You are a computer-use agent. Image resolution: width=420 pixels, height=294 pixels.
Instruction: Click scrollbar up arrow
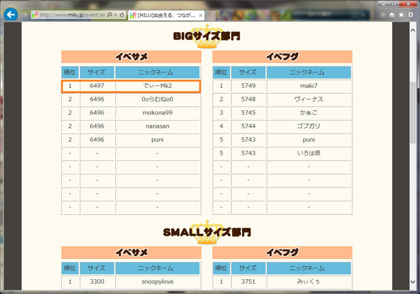413,30
